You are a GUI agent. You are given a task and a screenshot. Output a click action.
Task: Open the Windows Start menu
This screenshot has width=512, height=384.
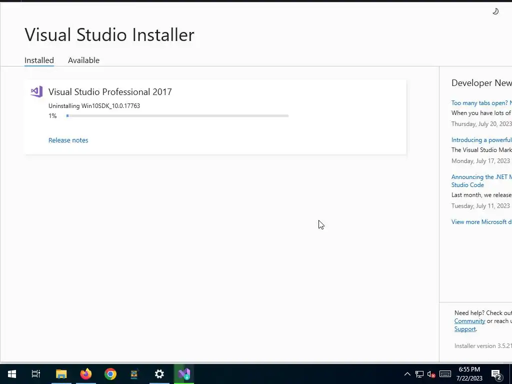(12, 374)
